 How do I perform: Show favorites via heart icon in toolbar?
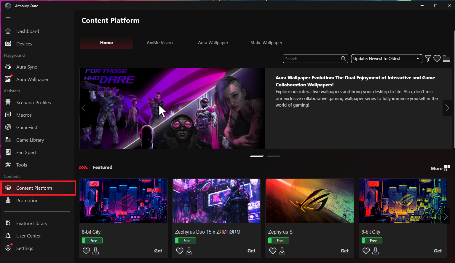pos(437,58)
